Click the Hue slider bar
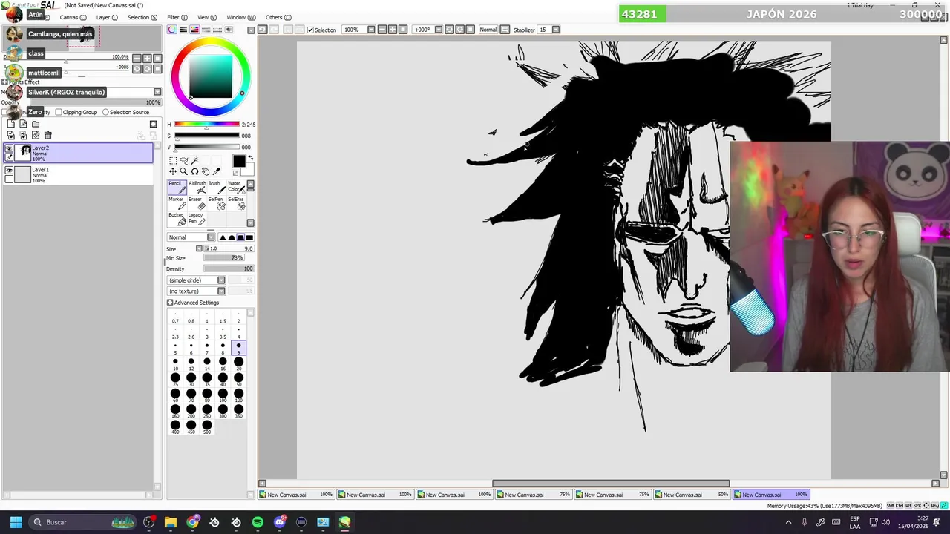This screenshot has height=534, width=950. point(206,125)
